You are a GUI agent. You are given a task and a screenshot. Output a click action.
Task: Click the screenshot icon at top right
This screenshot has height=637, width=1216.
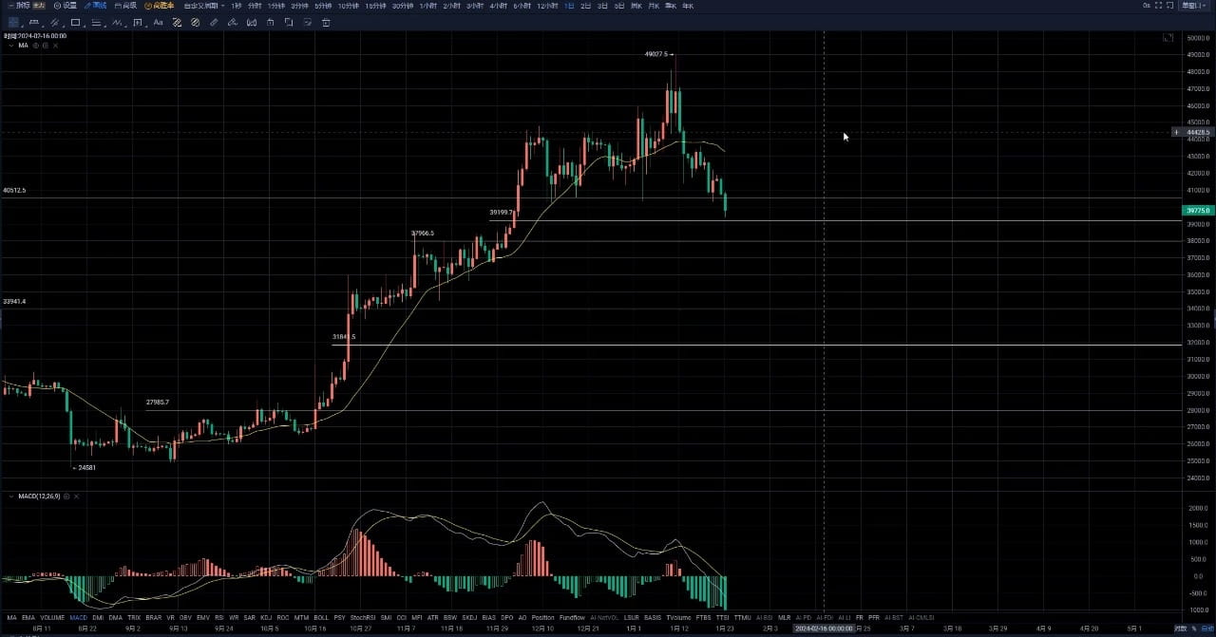(1169, 5)
